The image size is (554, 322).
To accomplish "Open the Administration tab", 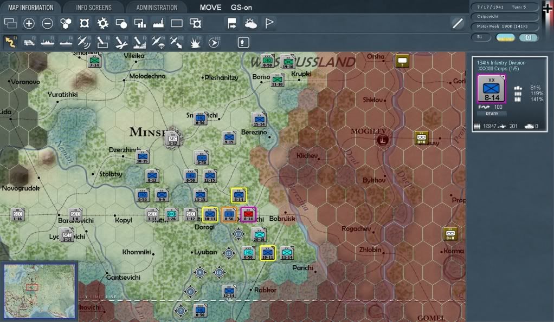I will pyautogui.click(x=157, y=8).
